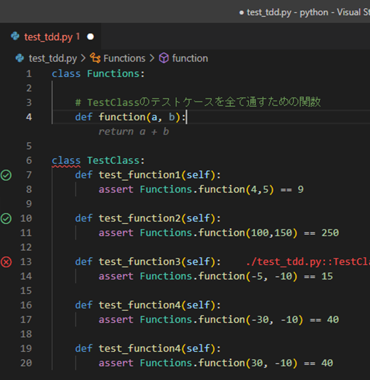Image resolution: width=370 pixels, height=380 pixels.
Task: Click line number 4 in the gutter
Action: click(x=29, y=117)
